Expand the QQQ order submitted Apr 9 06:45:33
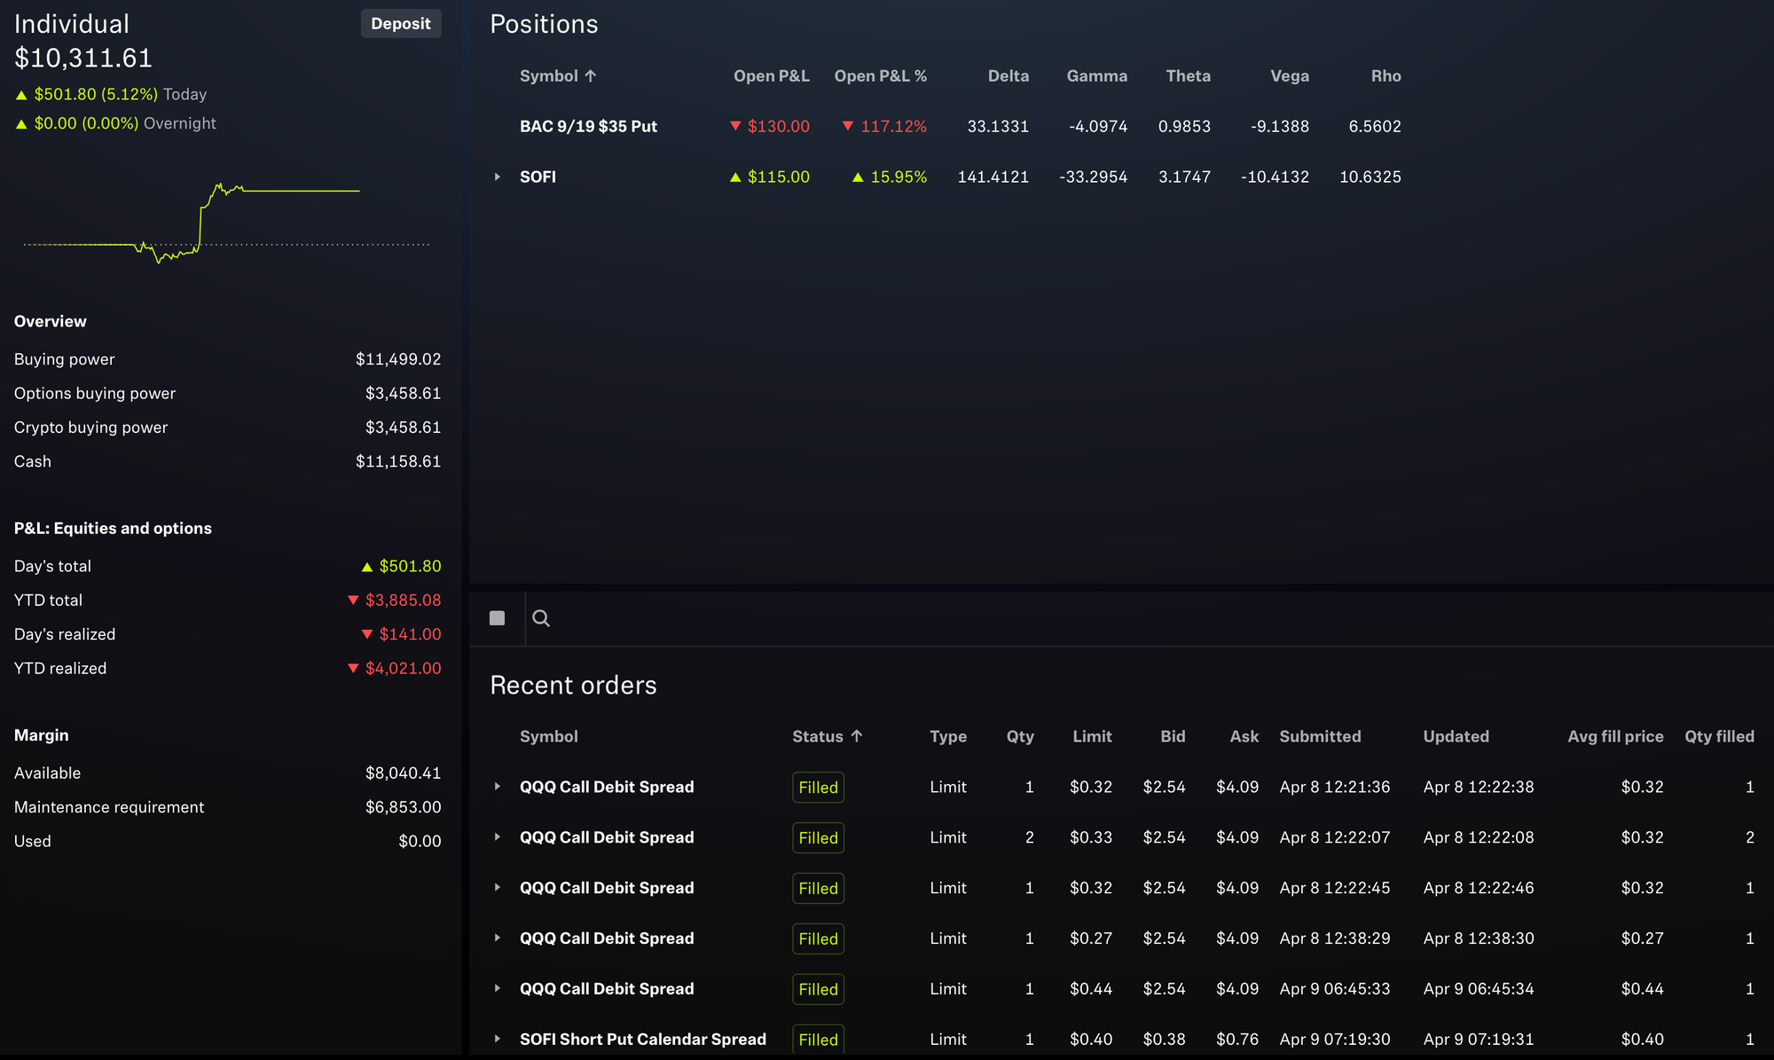The width and height of the screenshot is (1774, 1060). pyautogui.click(x=497, y=989)
